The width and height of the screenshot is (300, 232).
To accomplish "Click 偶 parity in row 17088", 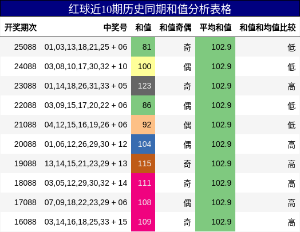I will [x=187, y=203].
